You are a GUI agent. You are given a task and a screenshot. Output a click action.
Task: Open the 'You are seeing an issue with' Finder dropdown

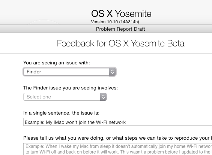point(70,72)
